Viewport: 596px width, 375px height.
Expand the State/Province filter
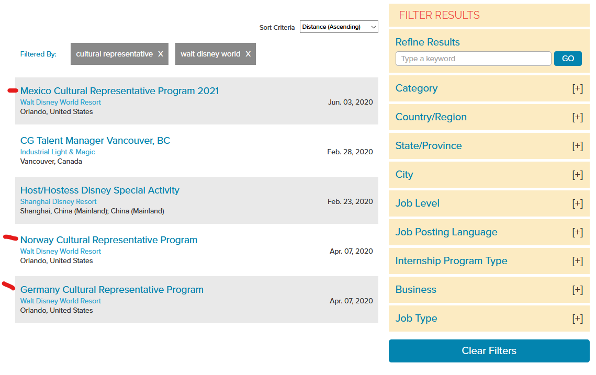pyautogui.click(x=577, y=146)
